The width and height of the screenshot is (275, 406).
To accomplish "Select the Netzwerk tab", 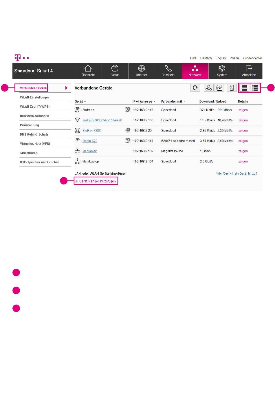I will [x=195, y=71].
